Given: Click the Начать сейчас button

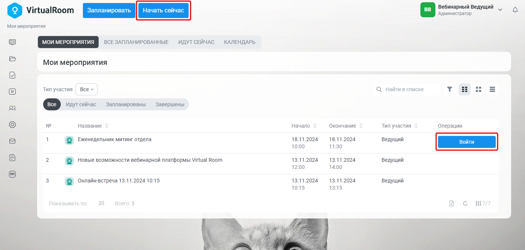Looking at the screenshot, I should (163, 11).
